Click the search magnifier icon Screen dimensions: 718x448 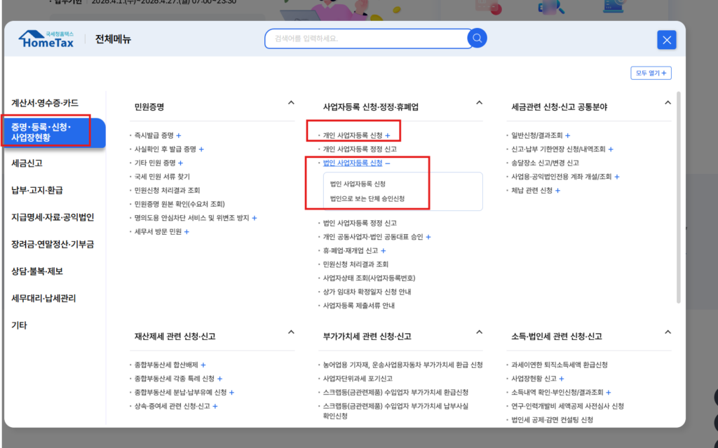[477, 39]
